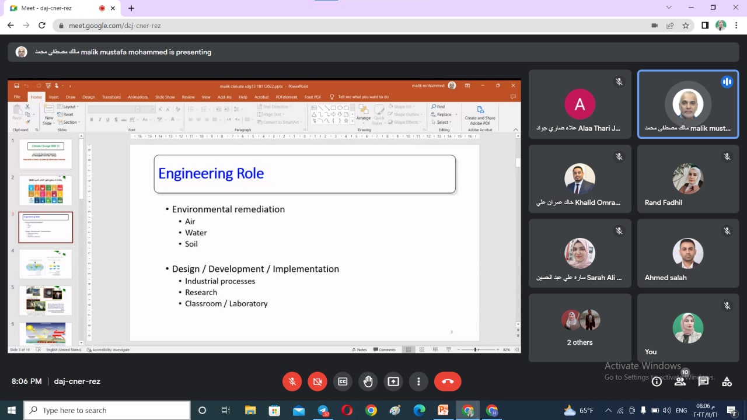Image resolution: width=747 pixels, height=420 pixels.
Task: Open Meet's three-dot more options menu
Action: [x=418, y=381]
